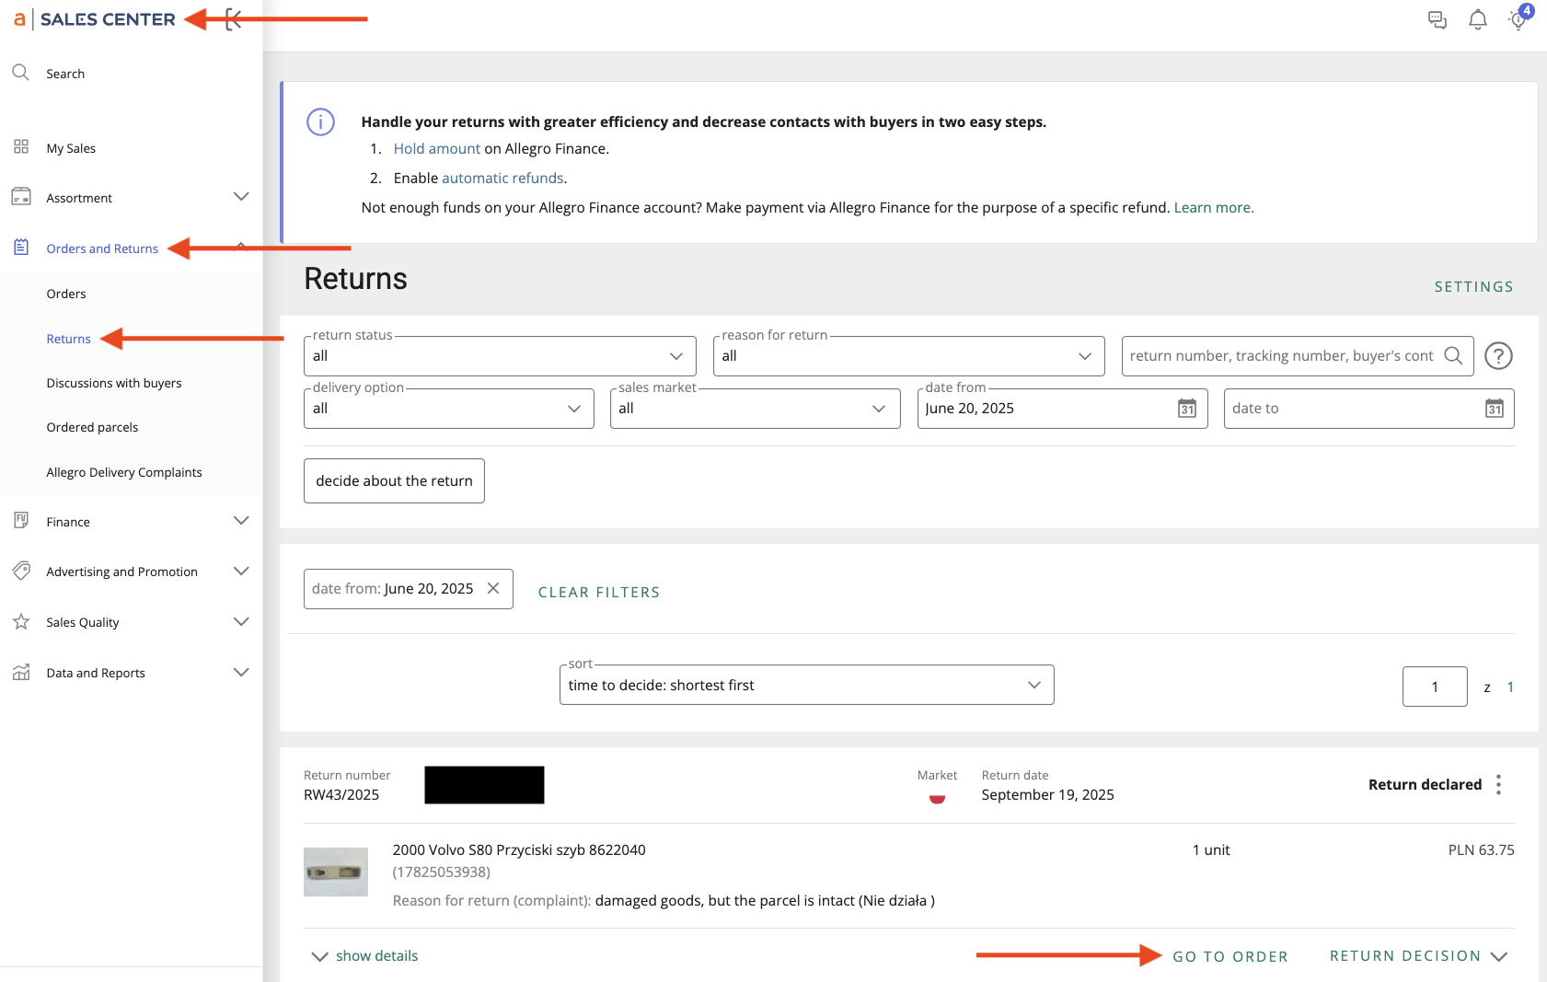The width and height of the screenshot is (1547, 982).
Task: Open the lightbulb tips icon with badge
Action: [1518, 19]
